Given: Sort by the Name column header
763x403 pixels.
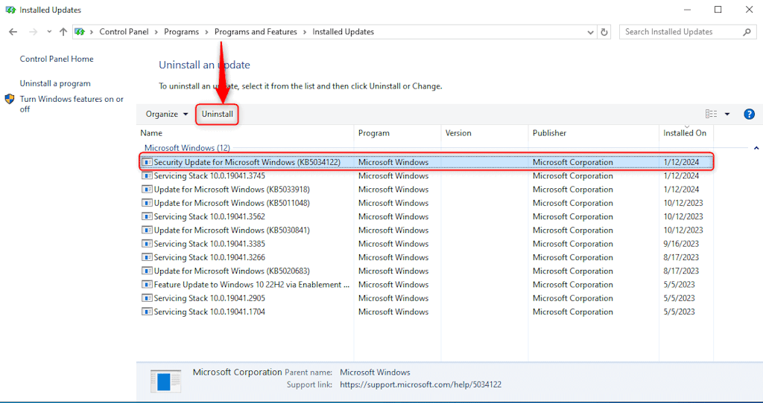Looking at the screenshot, I should pyautogui.click(x=151, y=133).
